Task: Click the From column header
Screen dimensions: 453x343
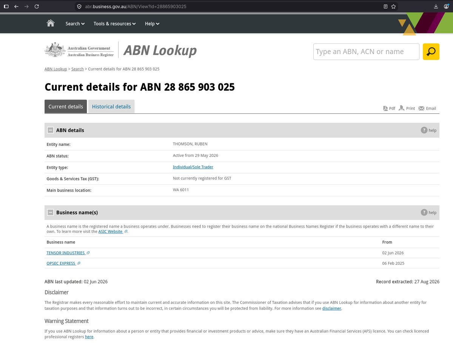Action: click(x=387, y=242)
